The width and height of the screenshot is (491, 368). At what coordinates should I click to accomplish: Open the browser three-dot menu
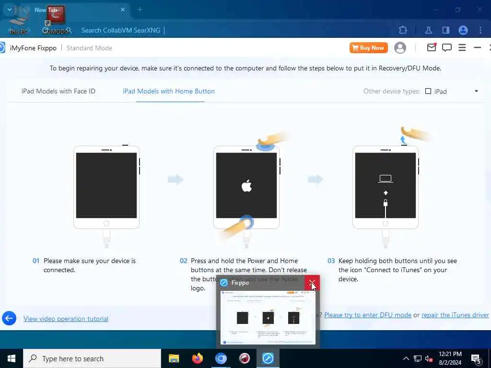(x=480, y=30)
